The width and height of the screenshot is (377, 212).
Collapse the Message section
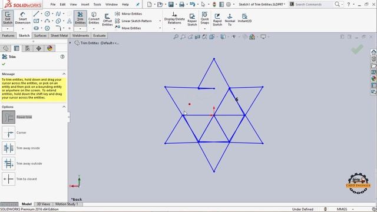[64, 74]
